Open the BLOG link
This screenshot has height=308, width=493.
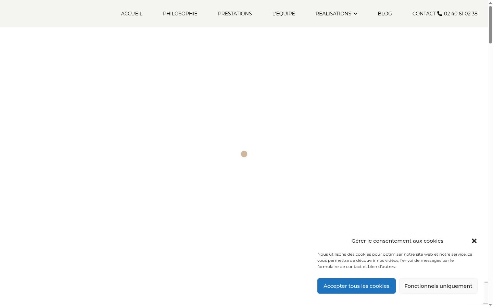tap(385, 14)
